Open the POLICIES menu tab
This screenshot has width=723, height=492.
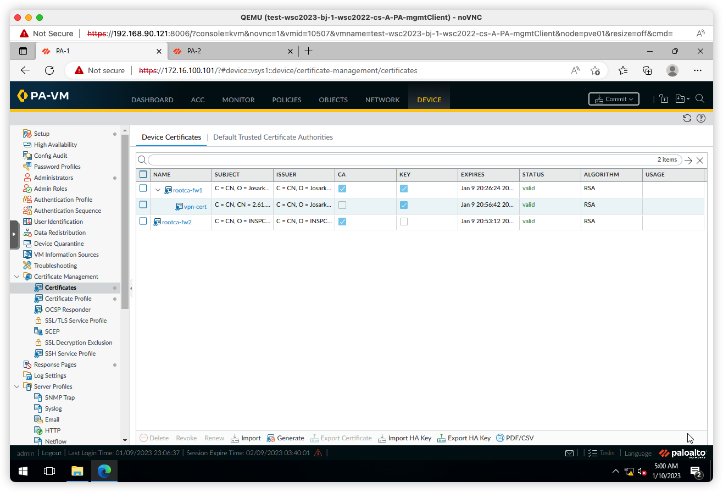click(x=286, y=99)
